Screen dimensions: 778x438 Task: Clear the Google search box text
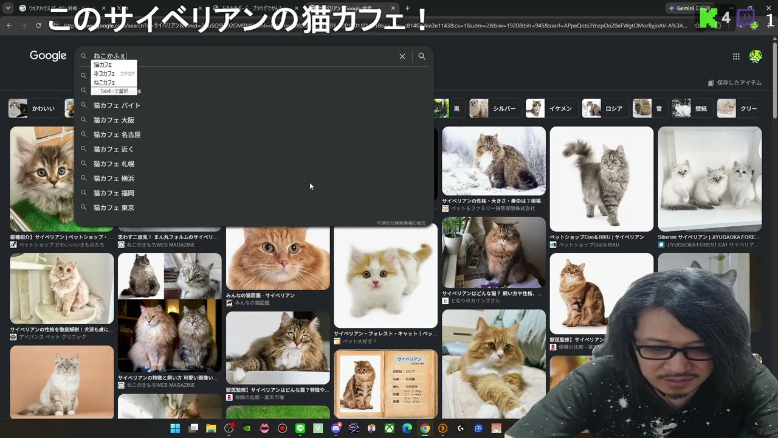[402, 56]
